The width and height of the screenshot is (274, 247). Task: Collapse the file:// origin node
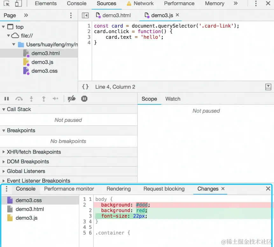click(x=8, y=36)
